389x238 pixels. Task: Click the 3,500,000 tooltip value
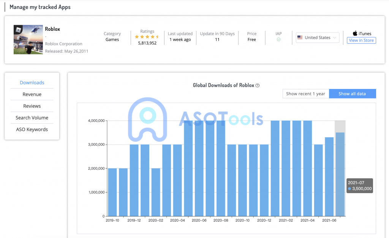pos(362,189)
